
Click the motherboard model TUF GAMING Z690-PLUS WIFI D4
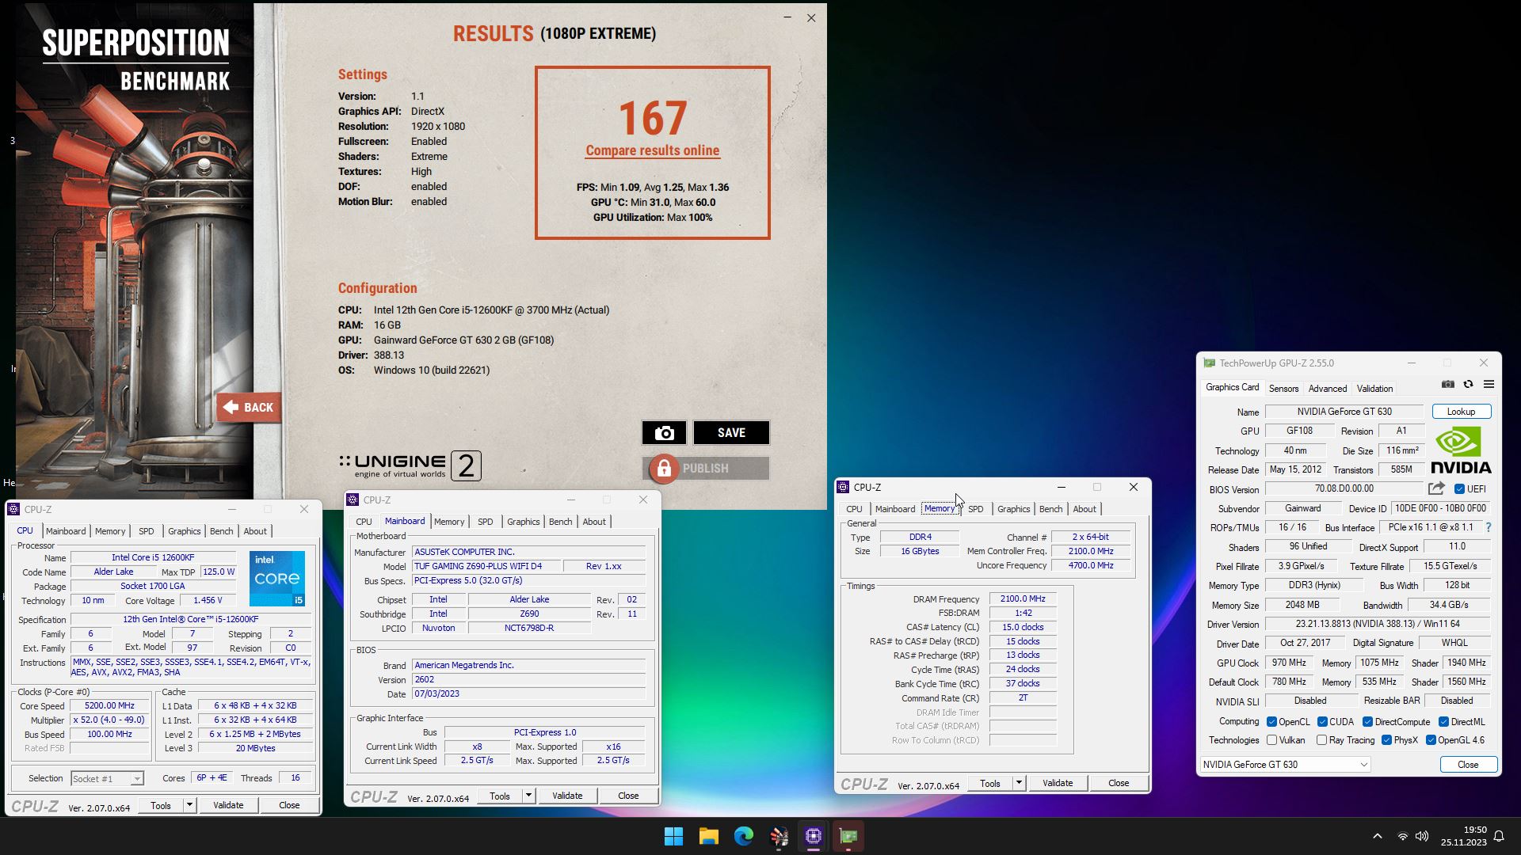[x=486, y=567]
